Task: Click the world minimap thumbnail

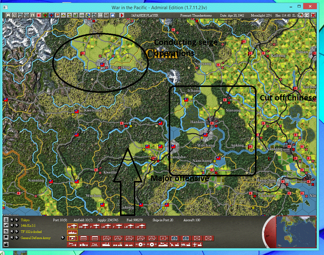Action: (296, 232)
